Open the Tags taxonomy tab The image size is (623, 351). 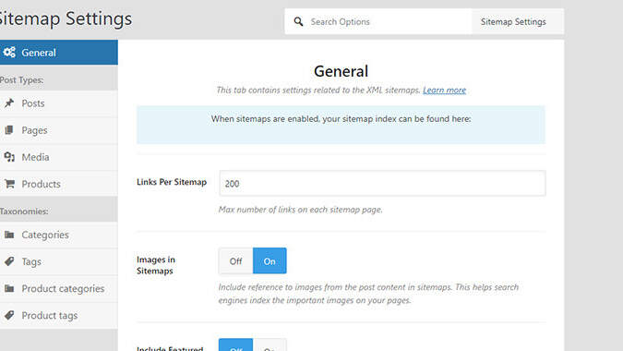(59, 262)
